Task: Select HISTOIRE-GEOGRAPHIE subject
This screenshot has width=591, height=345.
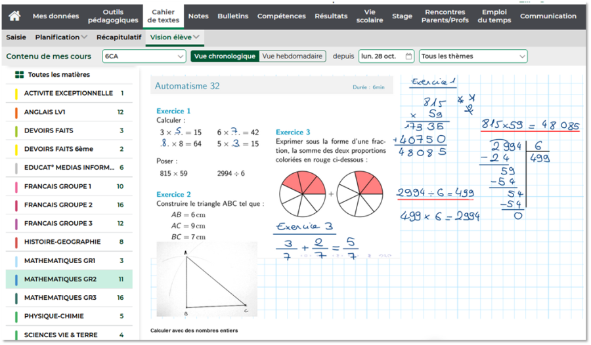Action: click(x=70, y=241)
